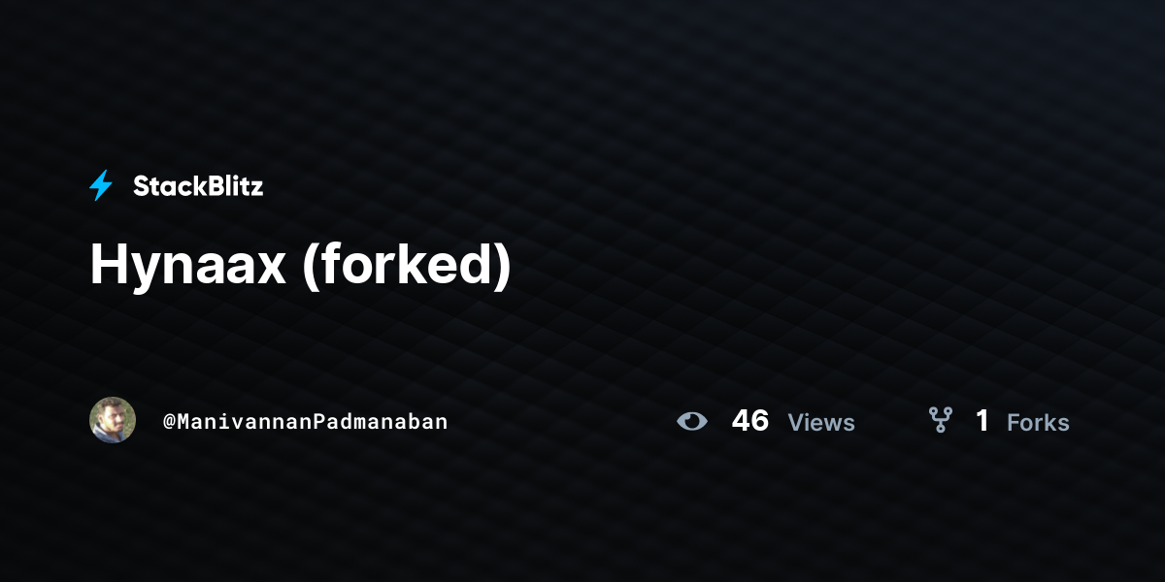Click the blue StackBlitz lightning bolt icon

(x=101, y=185)
